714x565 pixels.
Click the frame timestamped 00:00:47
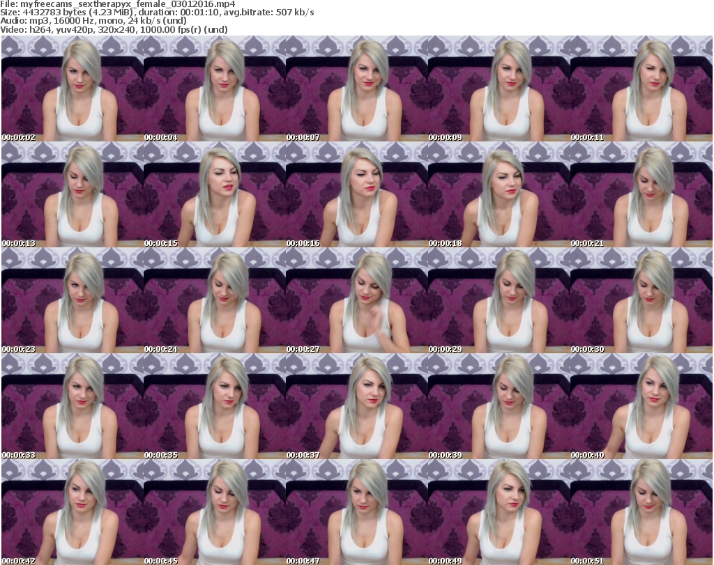pyautogui.click(x=356, y=512)
